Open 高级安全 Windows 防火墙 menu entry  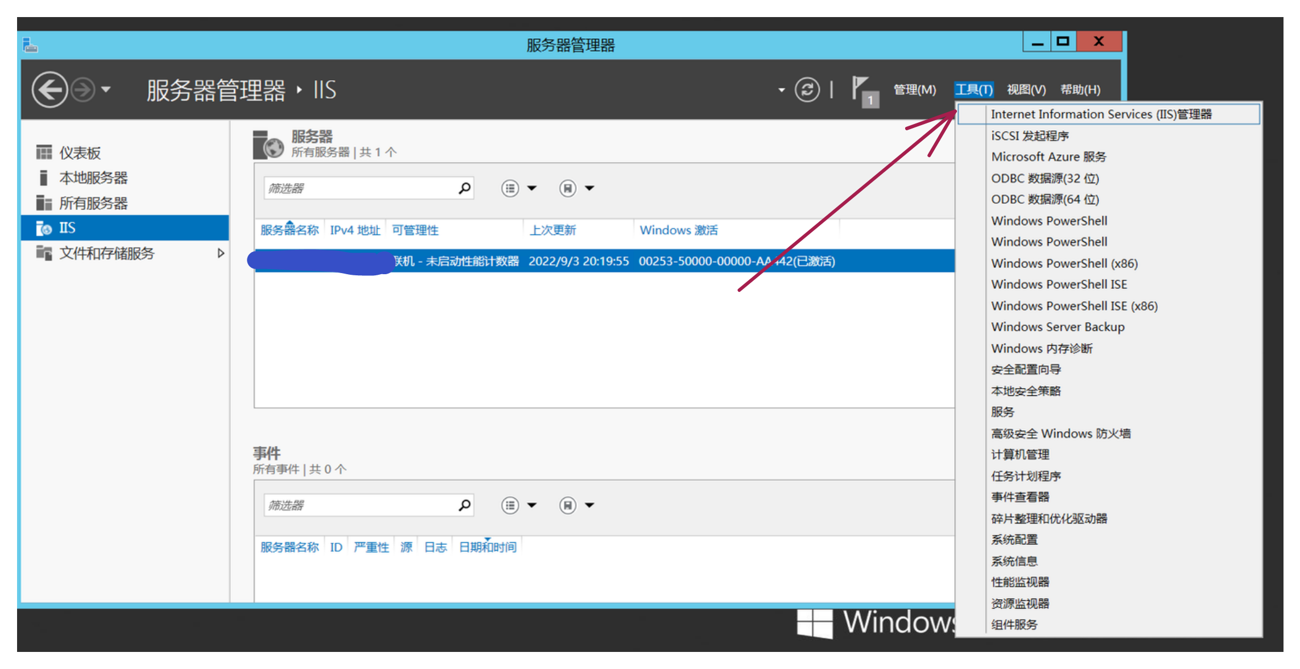[x=1060, y=433]
